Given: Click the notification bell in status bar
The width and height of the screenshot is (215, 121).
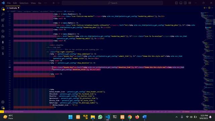Looking at the screenshot, I should point(213,112).
